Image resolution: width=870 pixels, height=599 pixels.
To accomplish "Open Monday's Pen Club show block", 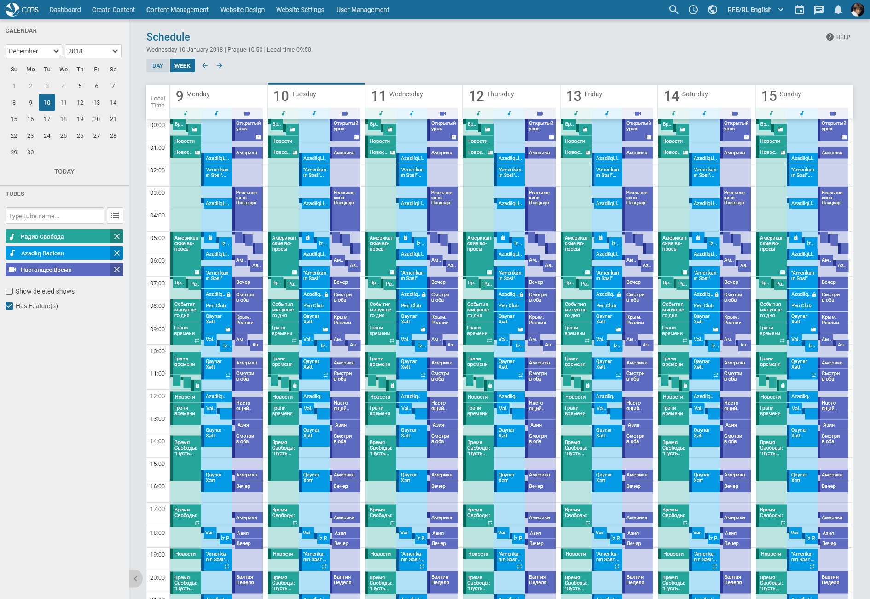I will click(x=217, y=305).
